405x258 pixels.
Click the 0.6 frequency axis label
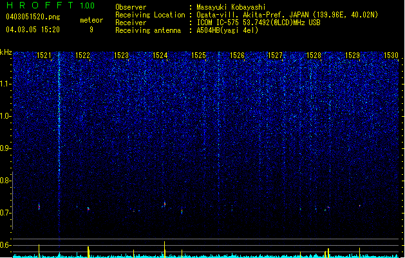pos(5,245)
